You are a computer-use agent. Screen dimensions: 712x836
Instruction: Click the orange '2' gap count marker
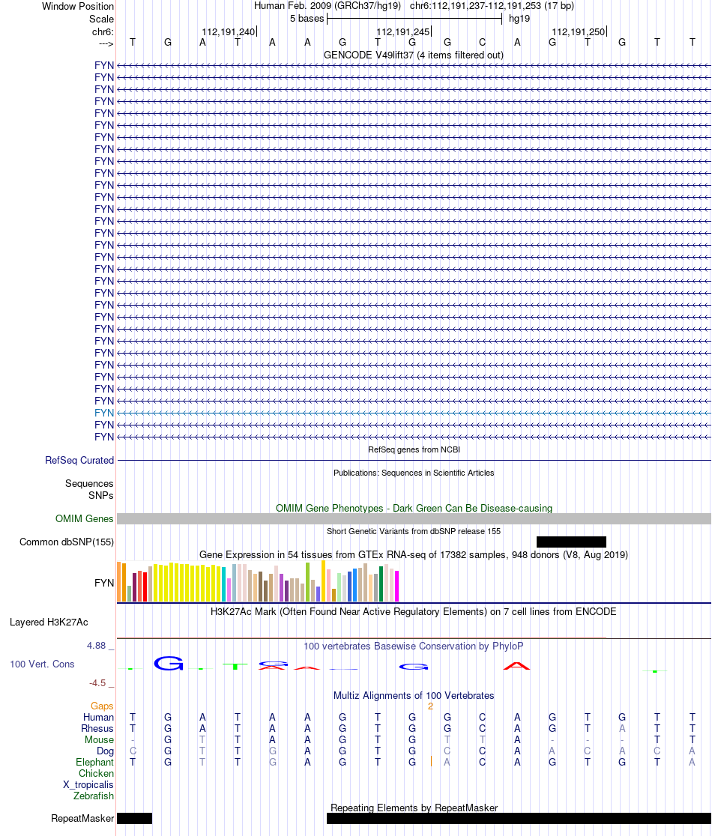430,706
